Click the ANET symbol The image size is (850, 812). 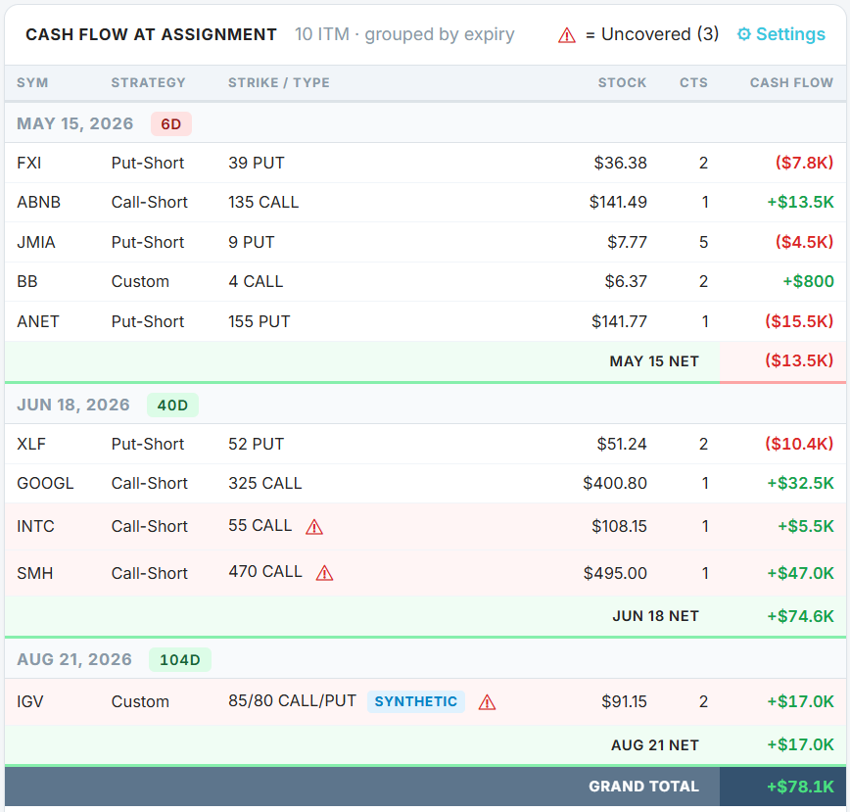pyautogui.click(x=37, y=321)
